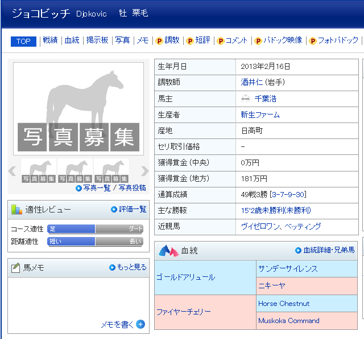Viewport: 364px width, 339px height.
Task: Open the 戦績 tab
Action: (50, 40)
